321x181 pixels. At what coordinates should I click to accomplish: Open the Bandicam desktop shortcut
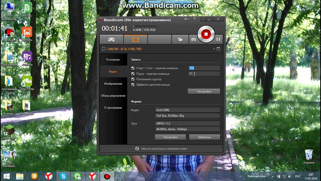coord(9,34)
